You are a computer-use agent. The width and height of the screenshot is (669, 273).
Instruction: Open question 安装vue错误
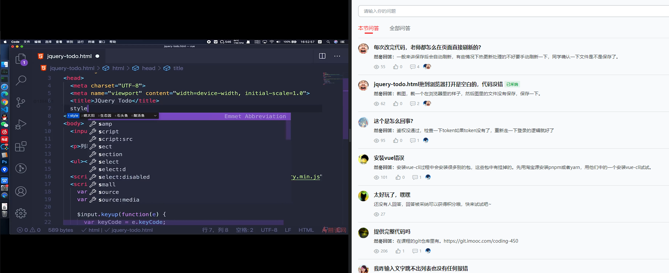[x=389, y=158]
